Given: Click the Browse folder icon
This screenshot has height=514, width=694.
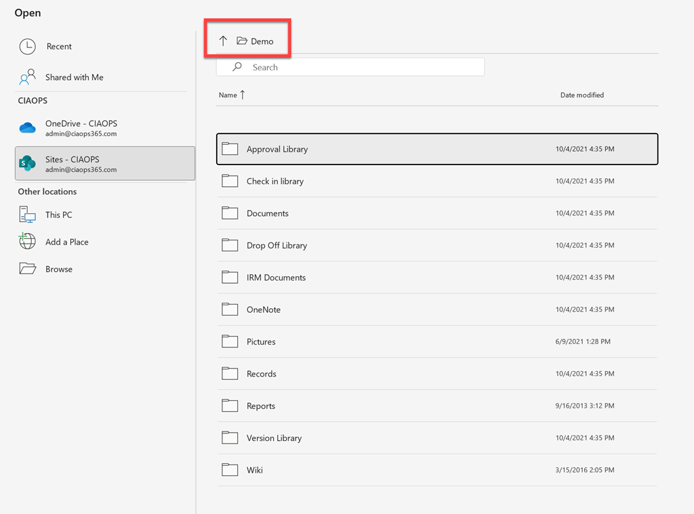Looking at the screenshot, I should (27, 269).
